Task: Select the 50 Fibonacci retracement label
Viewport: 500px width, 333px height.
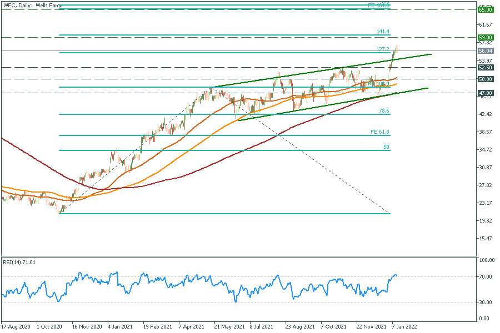Action: pos(386,147)
